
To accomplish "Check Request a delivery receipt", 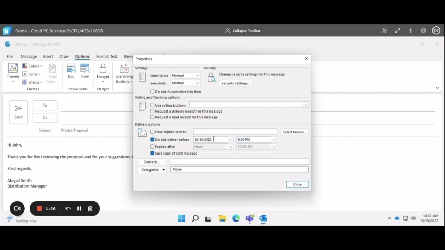I will [x=152, y=111].
